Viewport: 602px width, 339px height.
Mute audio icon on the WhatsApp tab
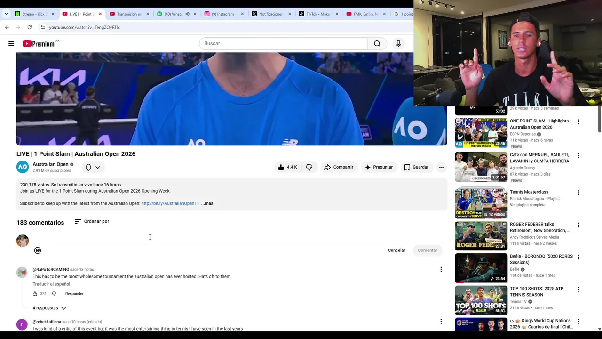[187, 14]
